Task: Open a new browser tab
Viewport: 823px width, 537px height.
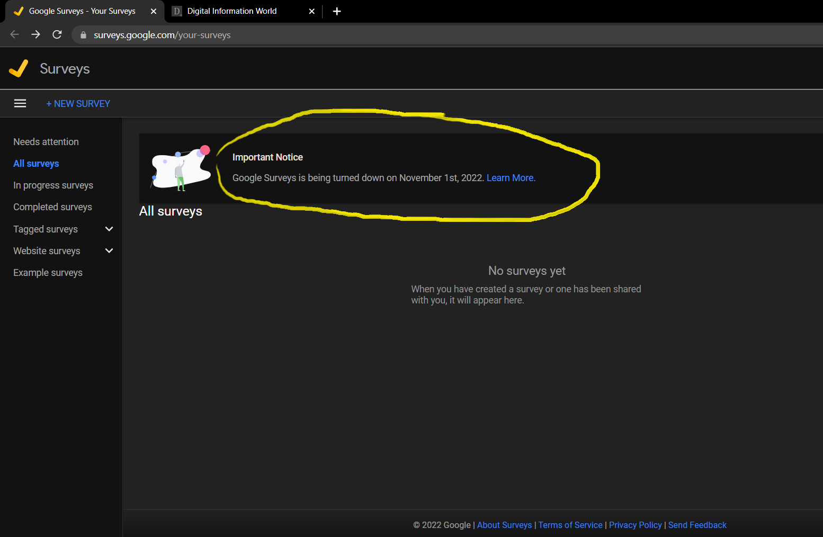Action: pos(337,11)
